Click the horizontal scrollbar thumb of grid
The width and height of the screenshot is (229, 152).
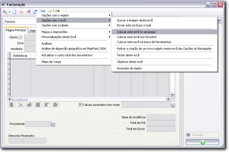[20, 99]
